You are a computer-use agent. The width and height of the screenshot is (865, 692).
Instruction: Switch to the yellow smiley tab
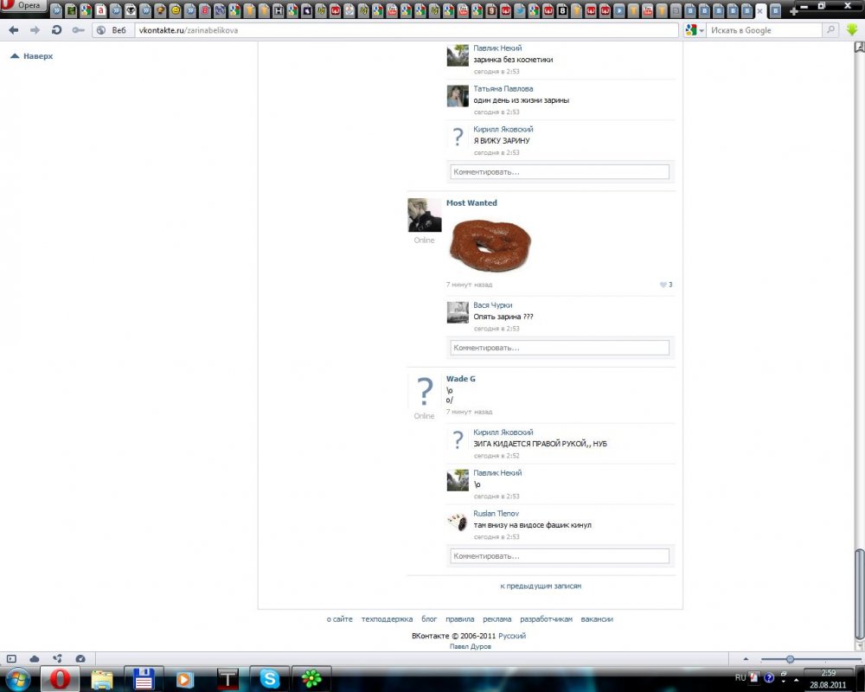(x=176, y=10)
